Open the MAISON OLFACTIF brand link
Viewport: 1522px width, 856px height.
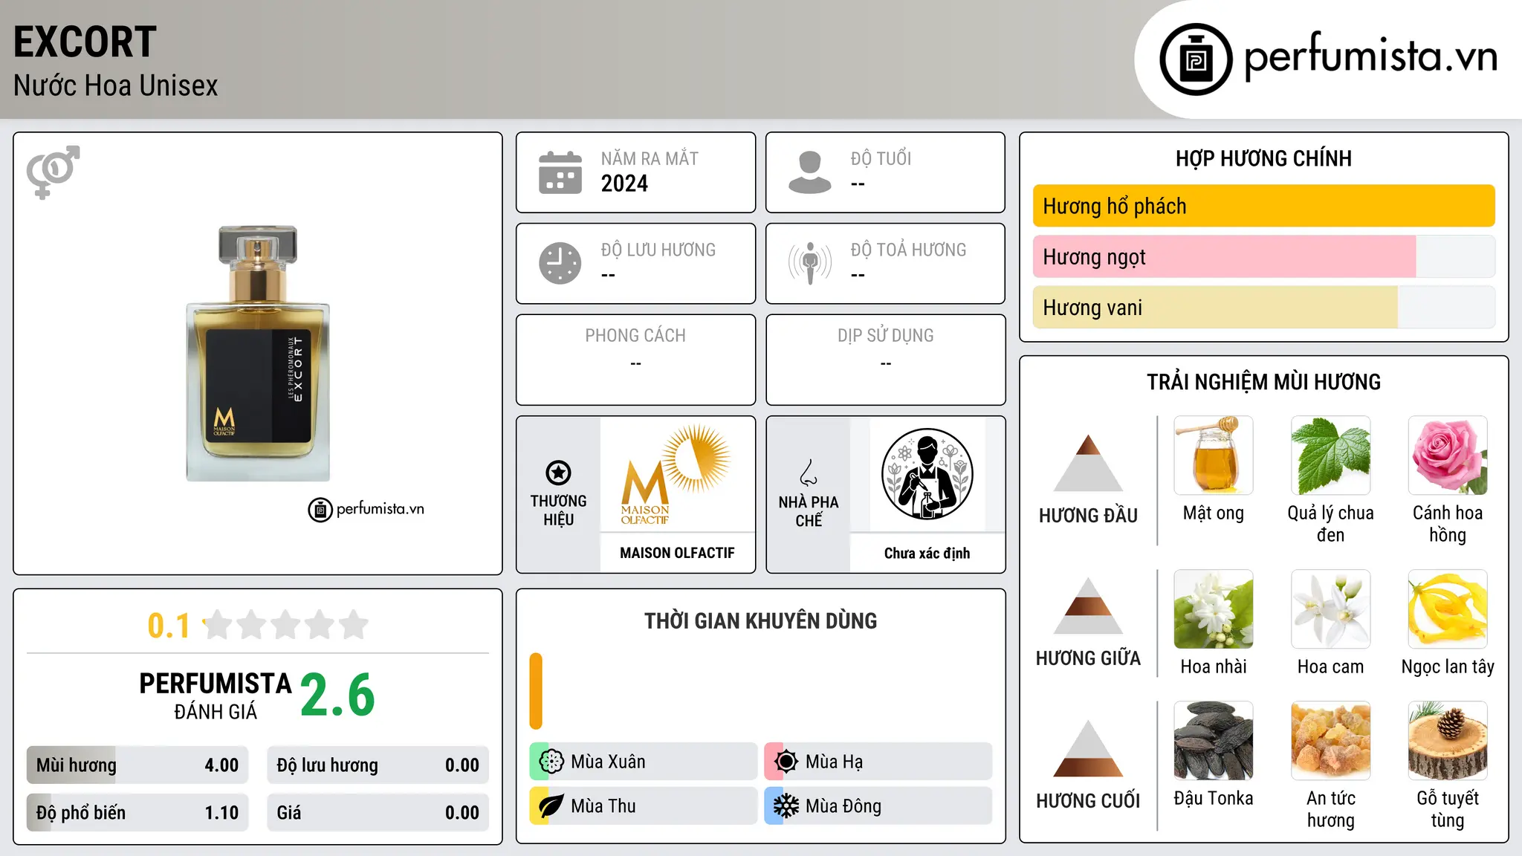coord(677,553)
